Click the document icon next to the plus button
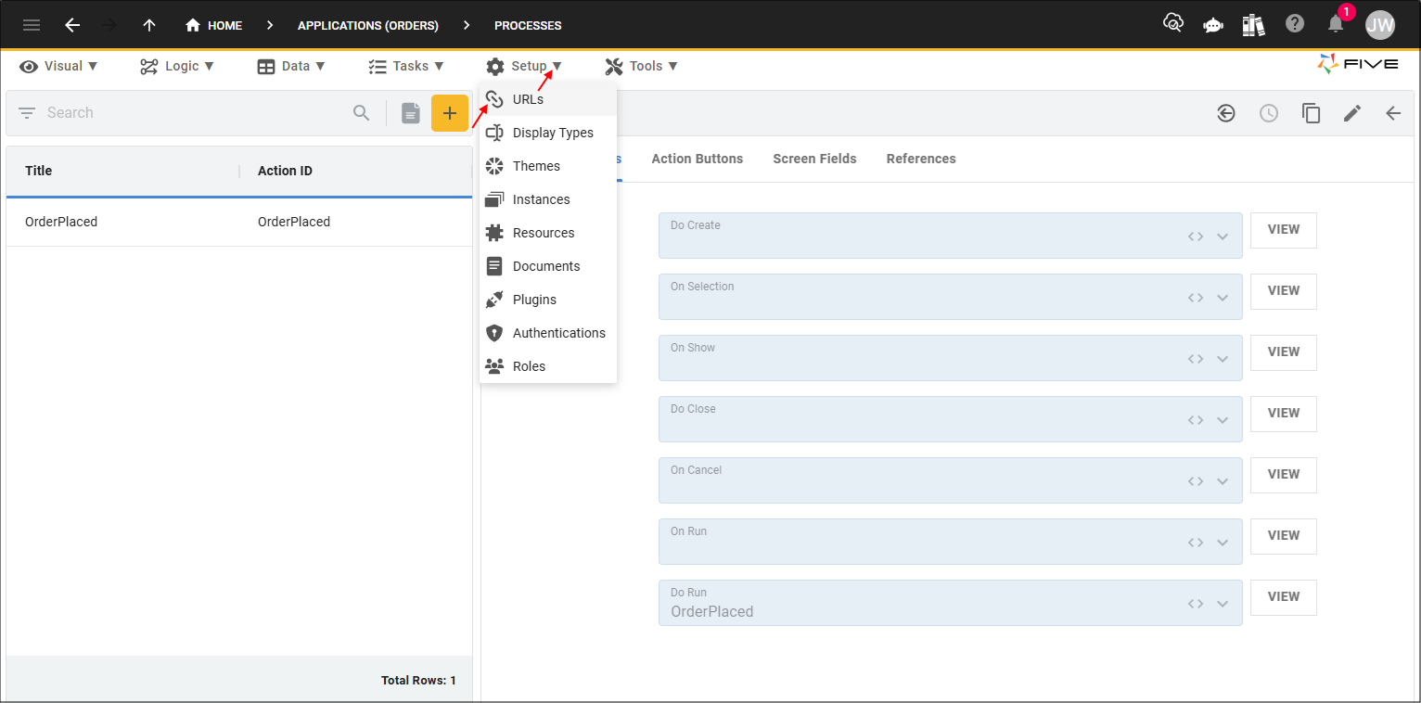The height and width of the screenshot is (703, 1421). (x=411, y=113)
